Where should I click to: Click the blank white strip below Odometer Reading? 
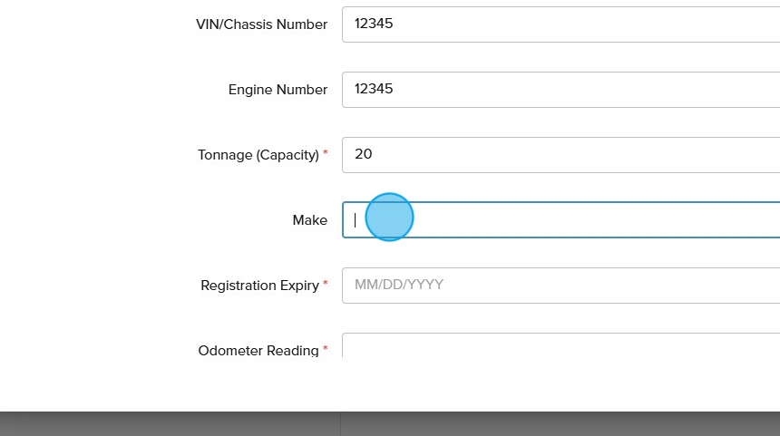tap(390, 385)
